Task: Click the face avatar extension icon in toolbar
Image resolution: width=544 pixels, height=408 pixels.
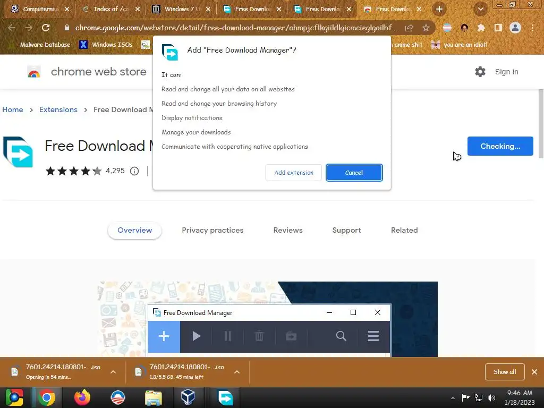Action: pos(464,28)
